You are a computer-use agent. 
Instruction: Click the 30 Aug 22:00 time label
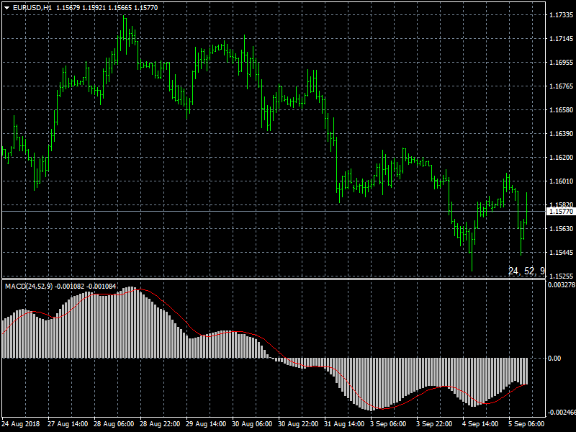tap(298, 424)
